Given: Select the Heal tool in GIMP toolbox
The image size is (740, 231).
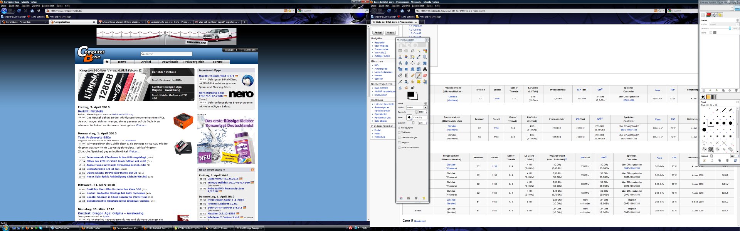Looking at the screenshot, I should tap(419, 82).
